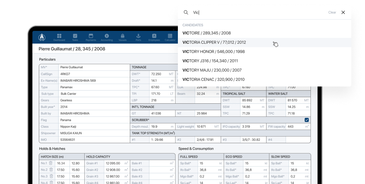Edit NT value 25 984
The width and height of the screenshot is (365, 184).
coord(208,113)
